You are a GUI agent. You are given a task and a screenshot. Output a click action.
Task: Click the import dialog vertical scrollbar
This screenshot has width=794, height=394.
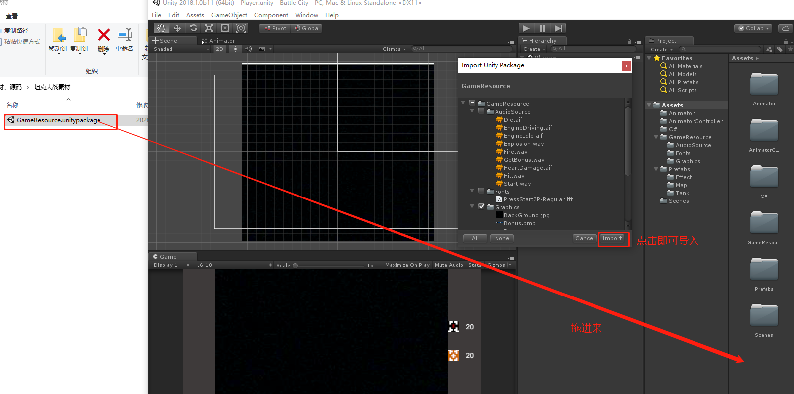[628, 142]
